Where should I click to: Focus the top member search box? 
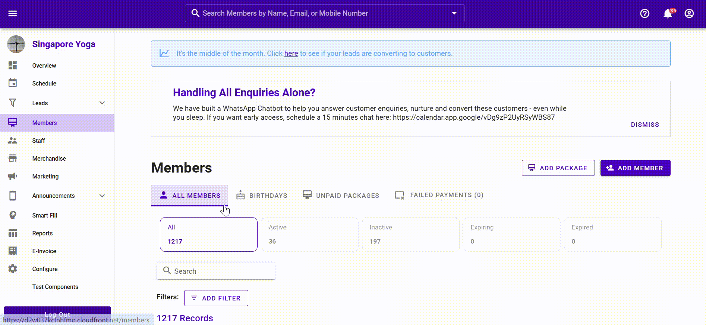point(325,13)
